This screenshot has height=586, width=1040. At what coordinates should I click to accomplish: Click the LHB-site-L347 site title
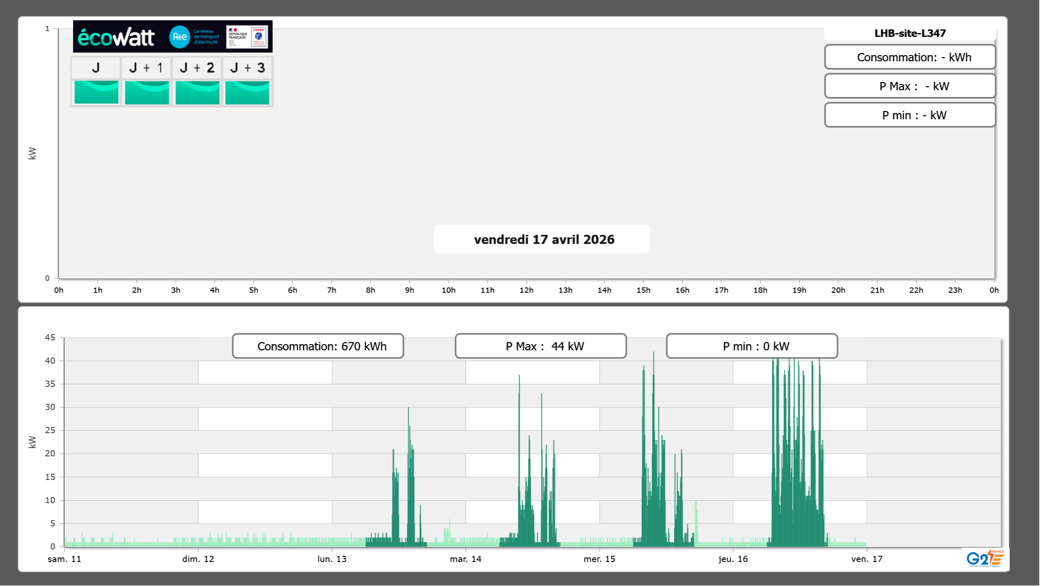point(910,33)
